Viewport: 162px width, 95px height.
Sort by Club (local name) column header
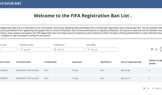pyautogui.click(x=24, y=62)
